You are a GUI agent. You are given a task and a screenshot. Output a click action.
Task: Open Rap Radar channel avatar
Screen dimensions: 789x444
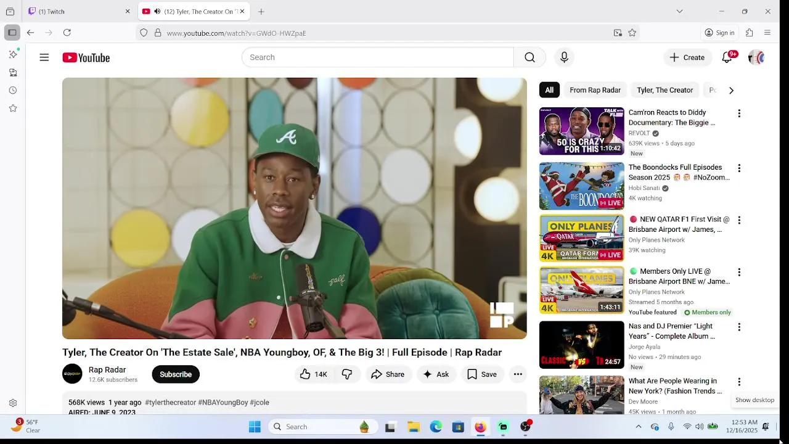72,374
